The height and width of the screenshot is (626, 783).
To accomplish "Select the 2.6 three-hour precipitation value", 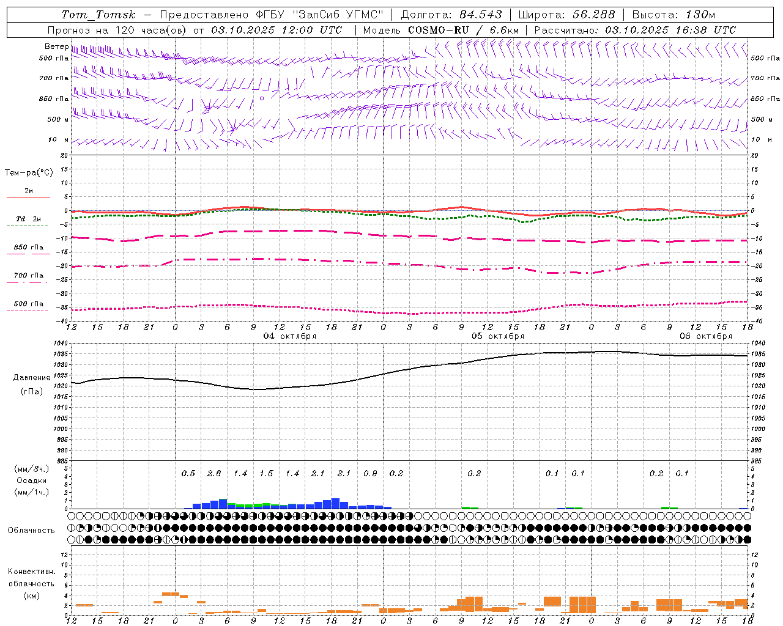I will 214,474.
